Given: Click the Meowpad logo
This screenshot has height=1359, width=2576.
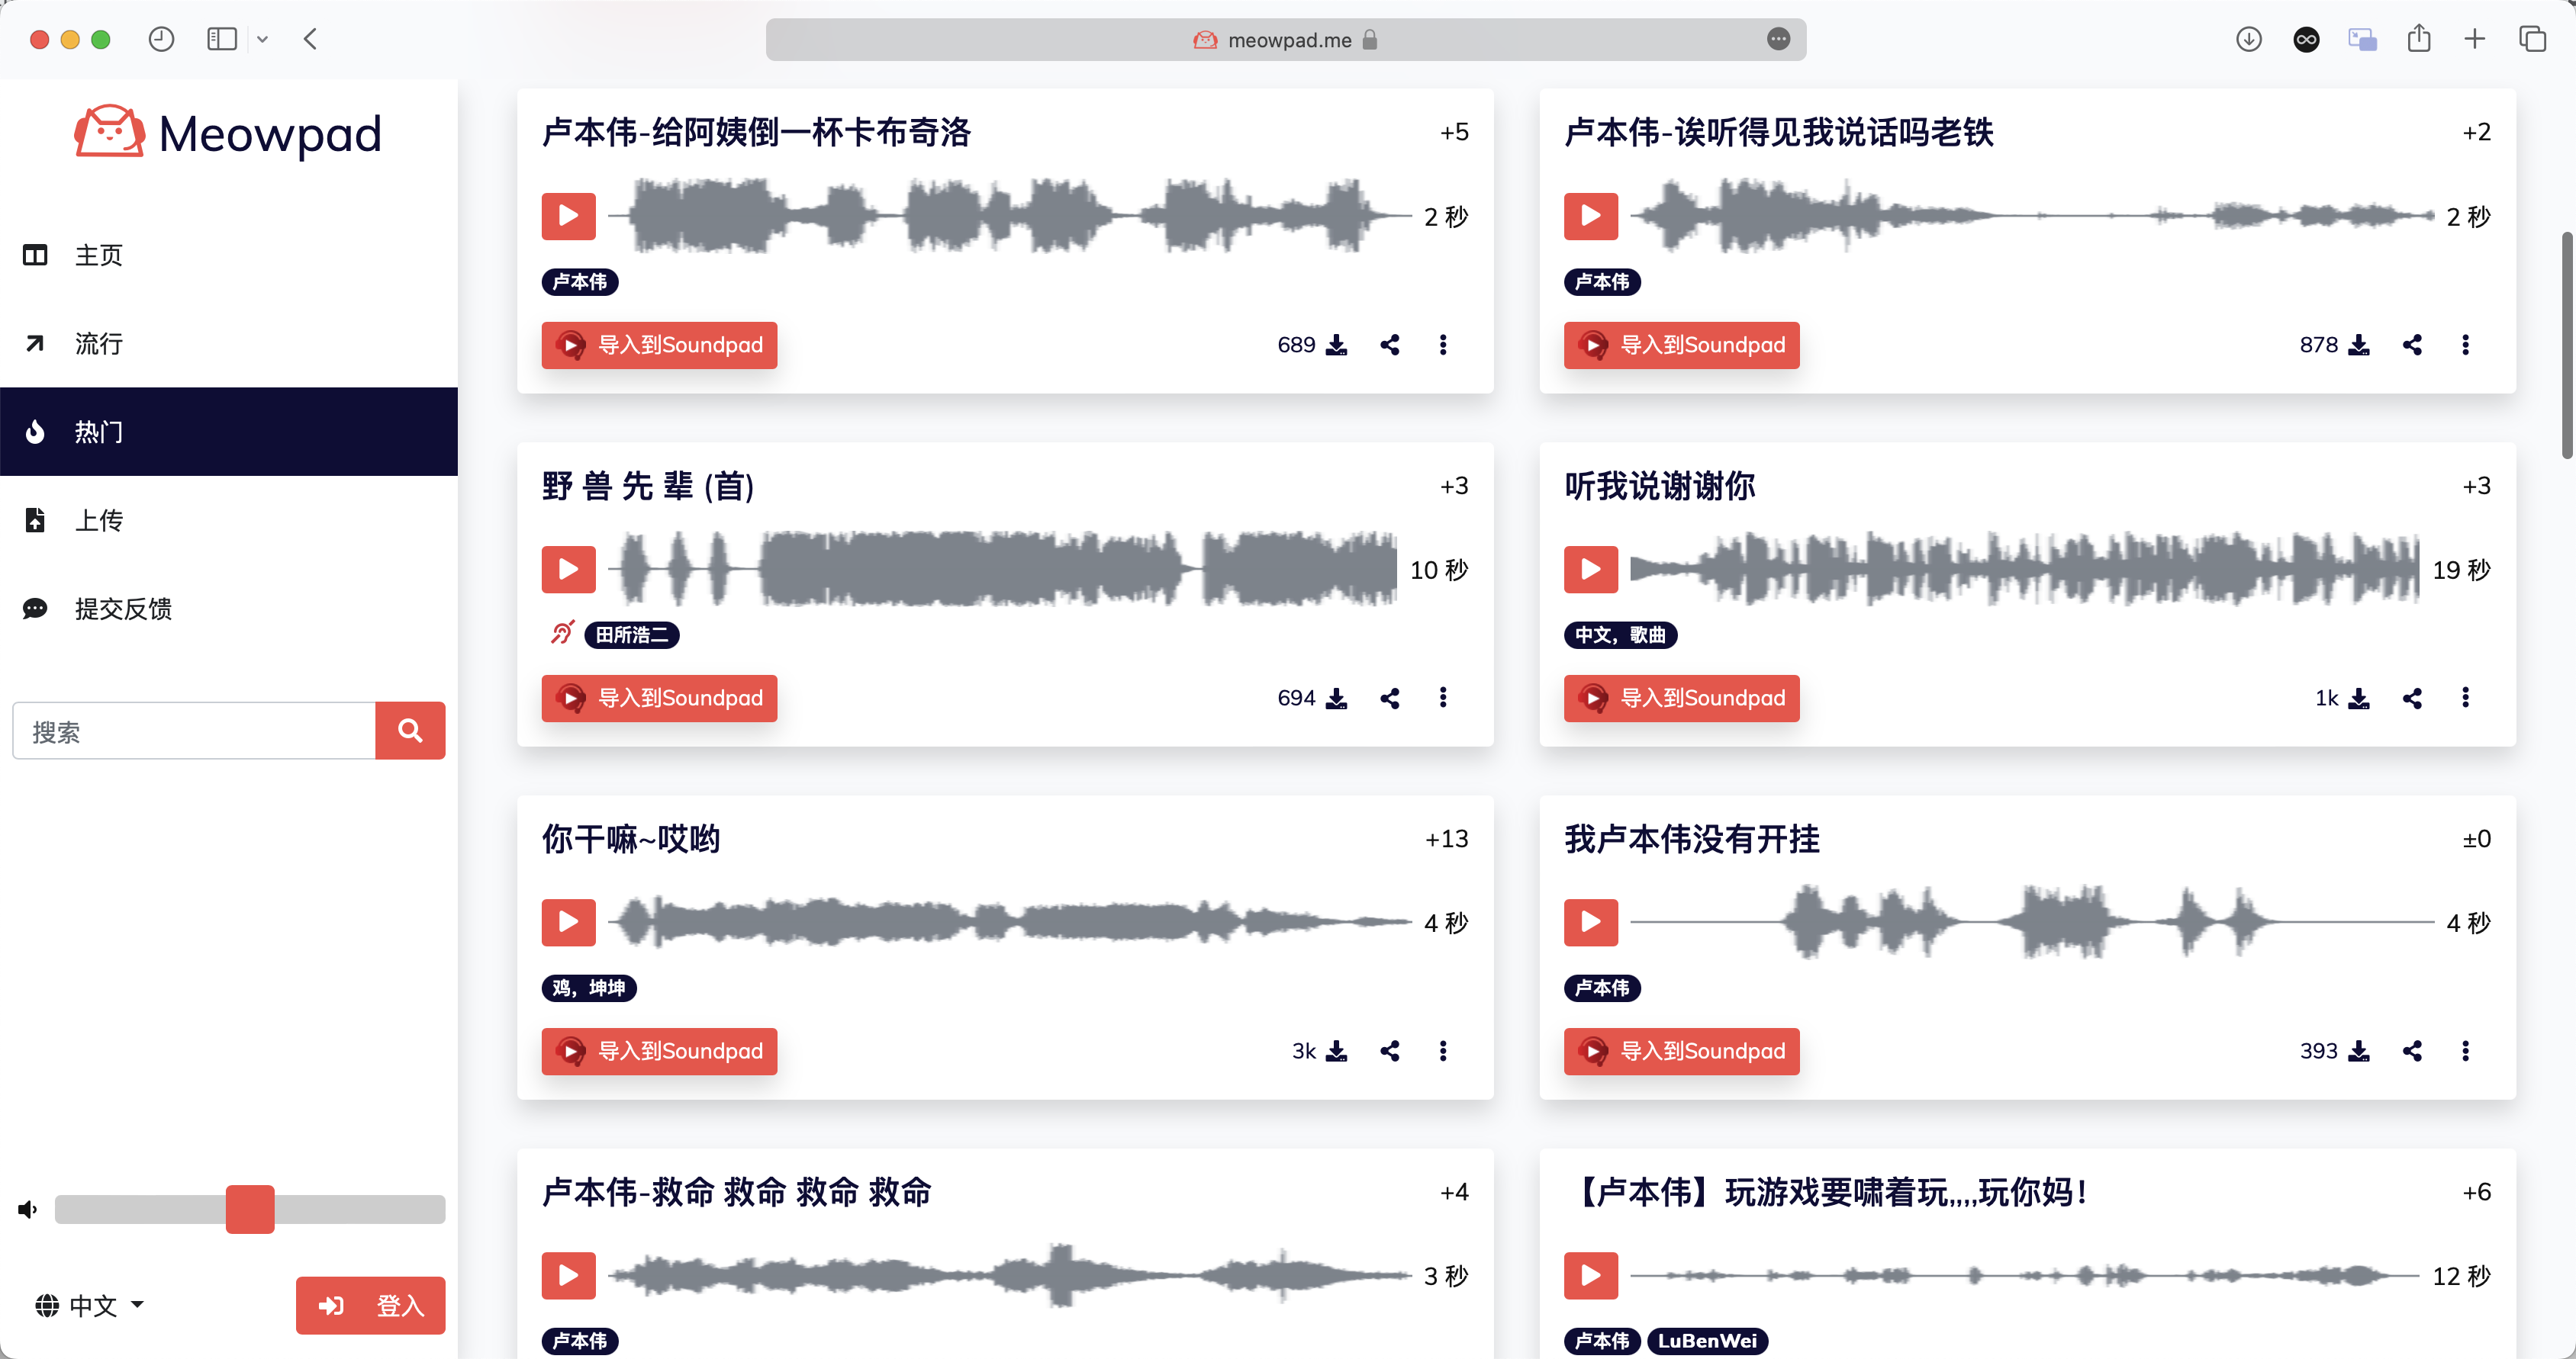Looking at the screenshot, I should point(228,133).
